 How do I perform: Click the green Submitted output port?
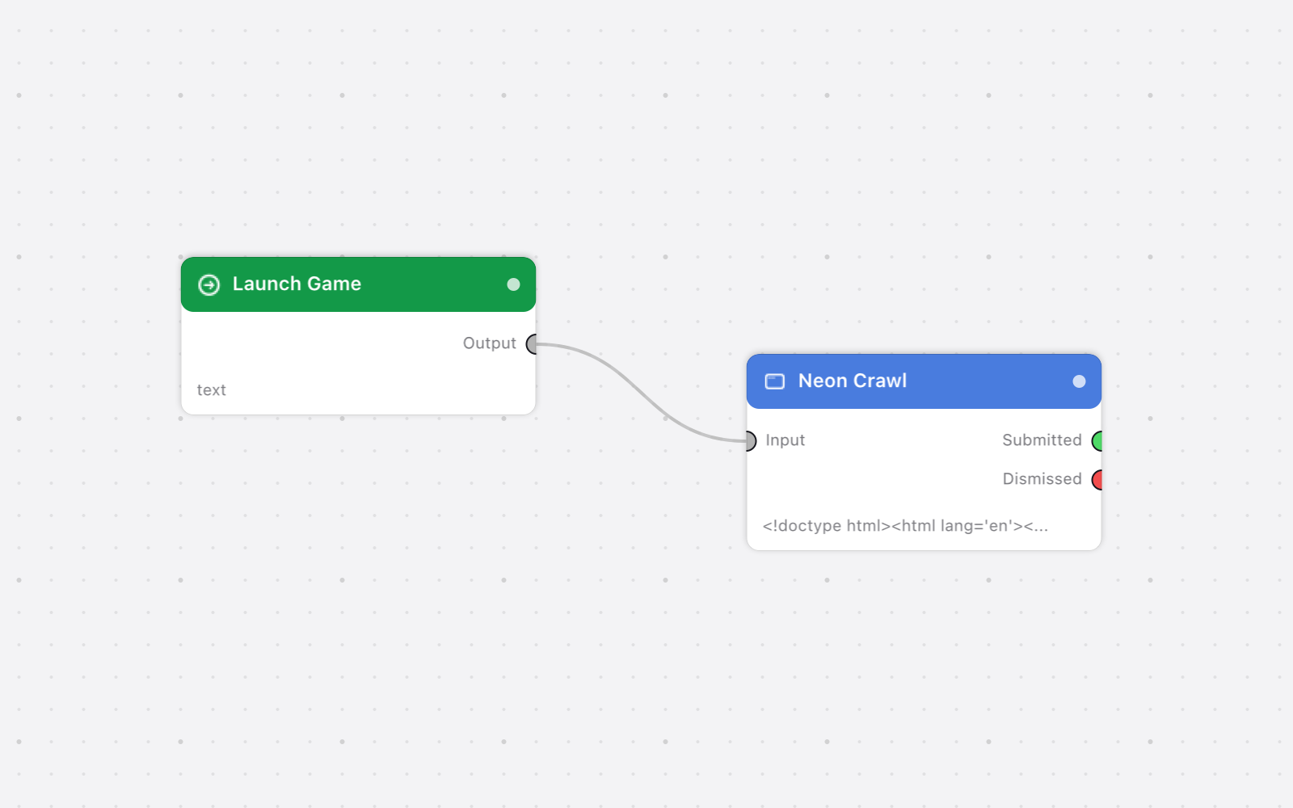[x=1097, y=441]
